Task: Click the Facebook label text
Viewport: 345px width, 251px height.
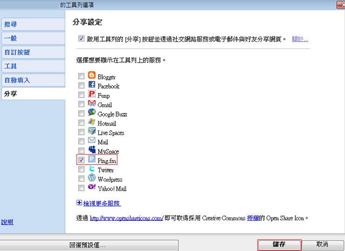Action: coord(108,86)
